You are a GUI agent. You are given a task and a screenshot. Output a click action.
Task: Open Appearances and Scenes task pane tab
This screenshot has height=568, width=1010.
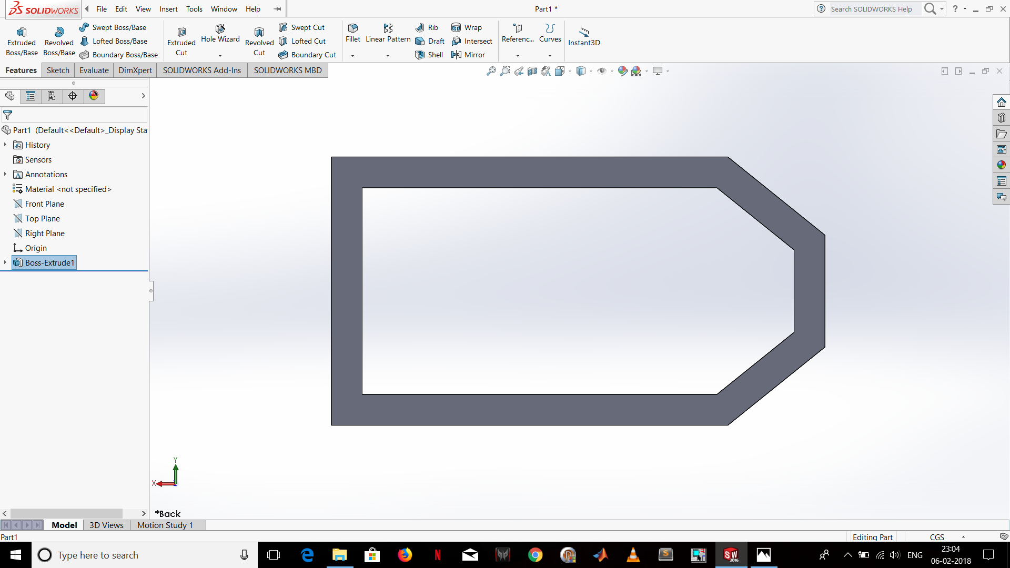pos(1001,165)
